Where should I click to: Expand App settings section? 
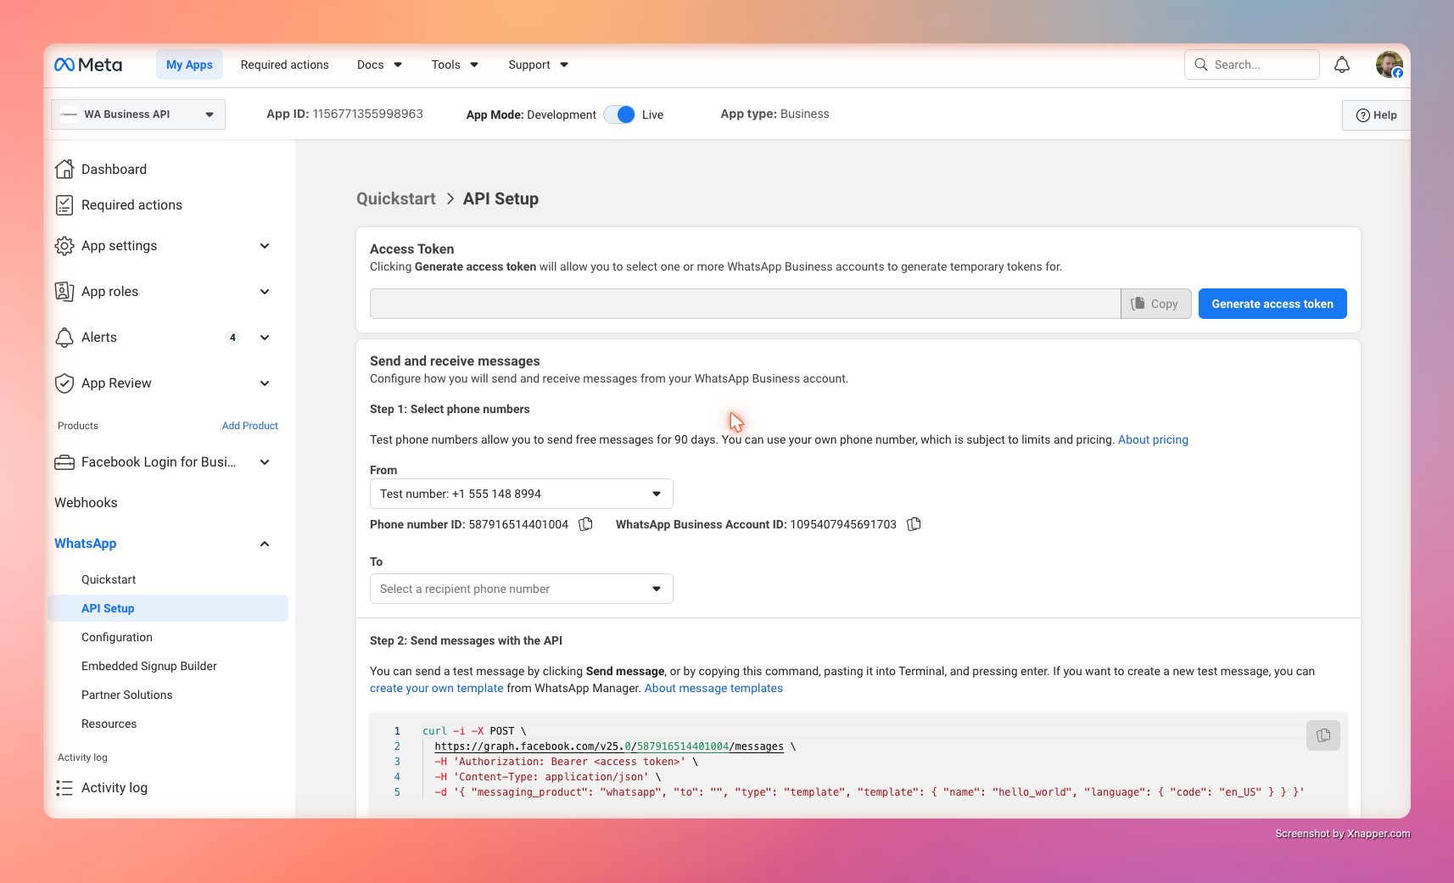[x=265, y=245]
